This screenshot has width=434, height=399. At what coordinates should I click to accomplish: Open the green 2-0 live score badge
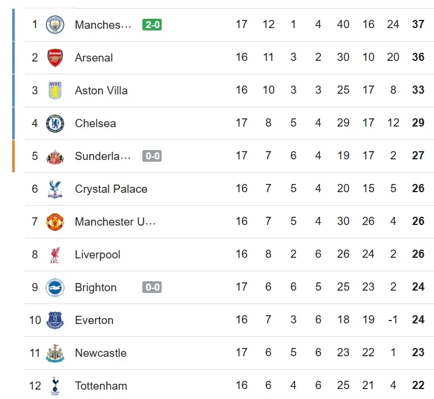(x=152, y=25)
